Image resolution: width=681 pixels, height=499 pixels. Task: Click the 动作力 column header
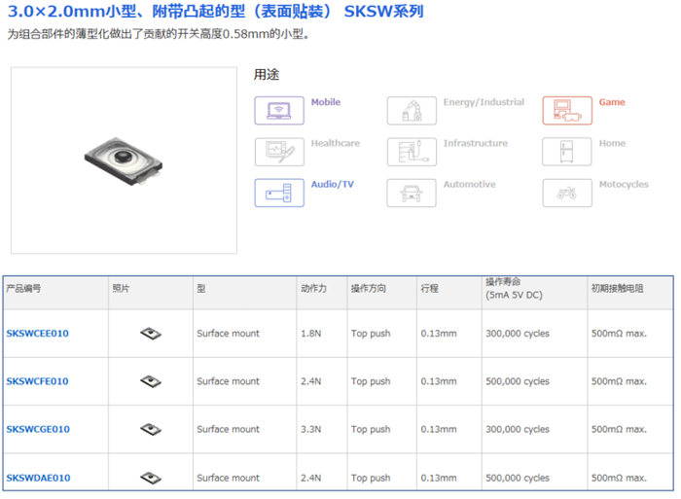point(313,289)
